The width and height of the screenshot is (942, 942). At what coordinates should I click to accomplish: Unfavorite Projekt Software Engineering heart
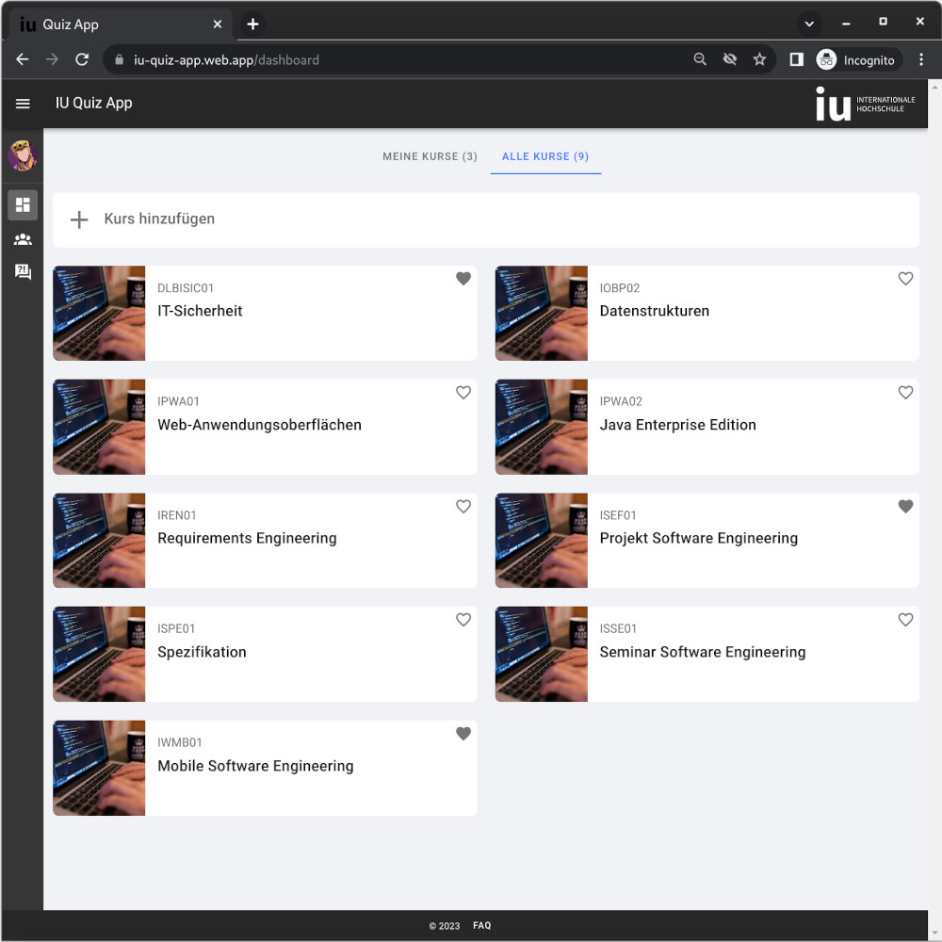pyautogui.click(x=905, y=507)
